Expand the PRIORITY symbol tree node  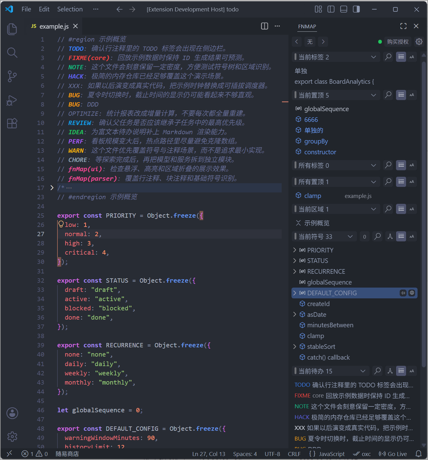point(295,250)
